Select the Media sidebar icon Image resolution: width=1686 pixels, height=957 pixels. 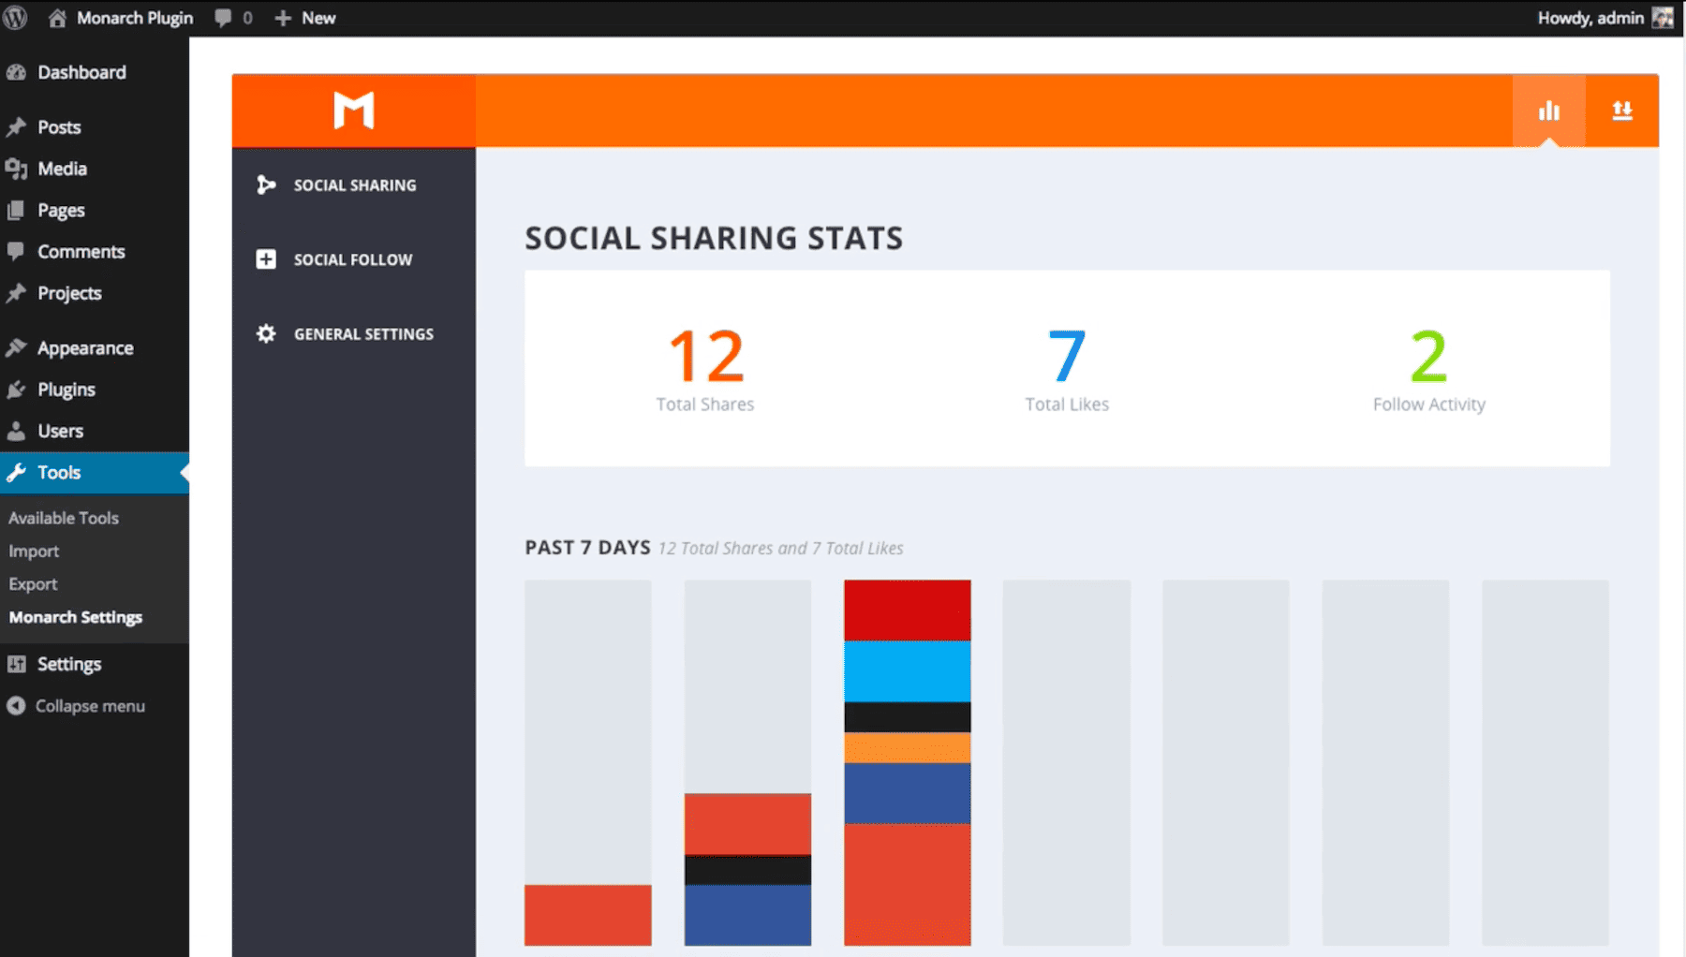(x=17, y=169)
